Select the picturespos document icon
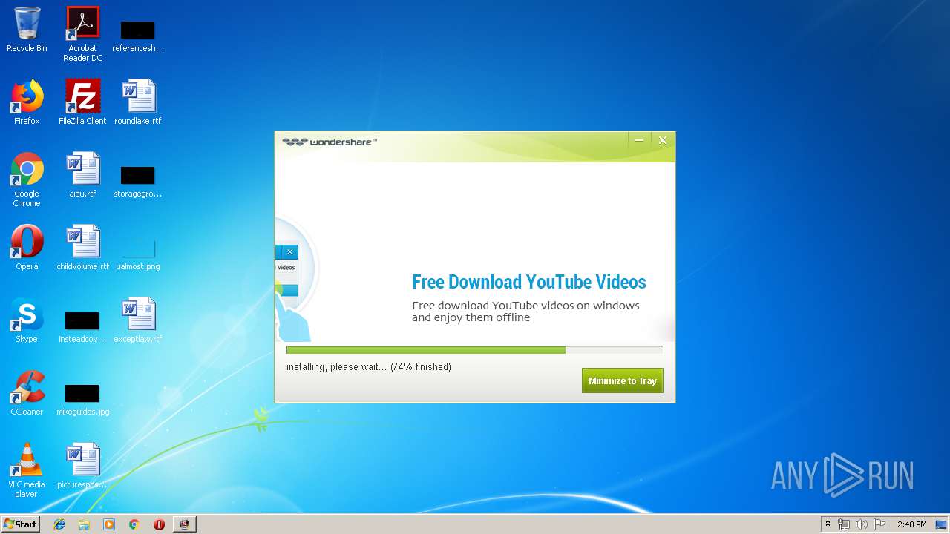The width and height of the screenshot is (950, 534). [82, 466]
